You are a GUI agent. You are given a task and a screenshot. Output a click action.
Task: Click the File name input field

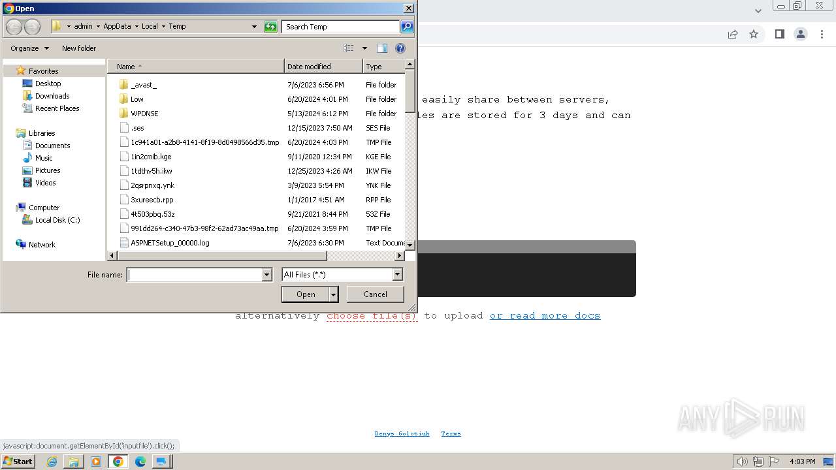(194, 275)
